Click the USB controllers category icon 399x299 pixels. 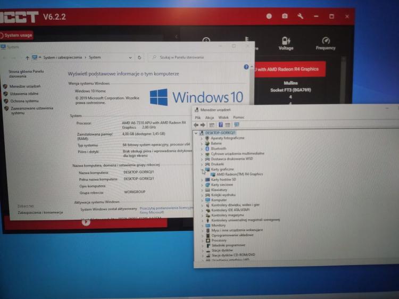click(x=207, y=220)
